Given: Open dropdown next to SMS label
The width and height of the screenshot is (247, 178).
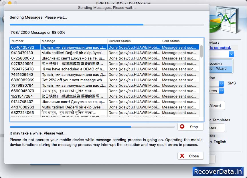Looking at the screenshot, I should click(222, 84).
